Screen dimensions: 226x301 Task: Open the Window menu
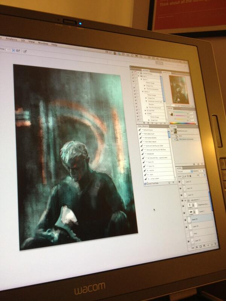43,43
